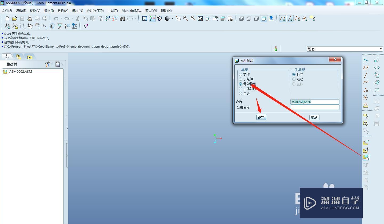
Task: Open the redo history dropdown arrow
Action: coord(72,18)
